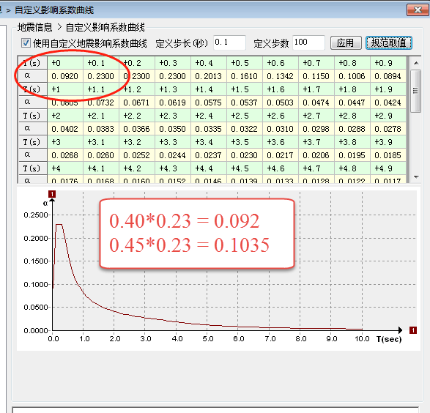
Task: Click the table scrollbar up arrow
Action: click(x=416, y=63)
